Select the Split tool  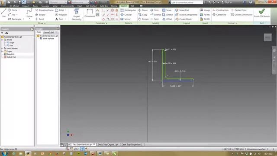coord(155,19)
